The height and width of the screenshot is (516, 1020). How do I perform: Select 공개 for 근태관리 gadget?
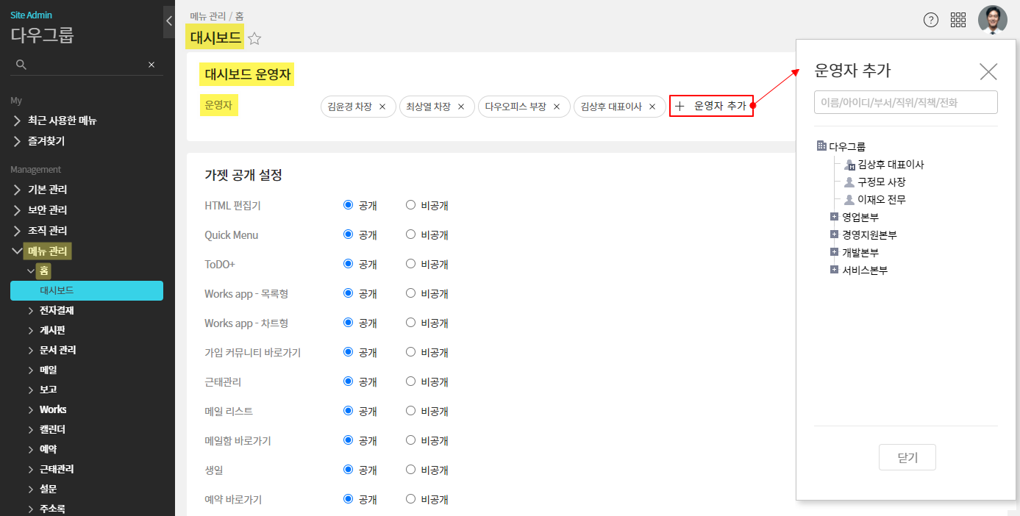349,381
